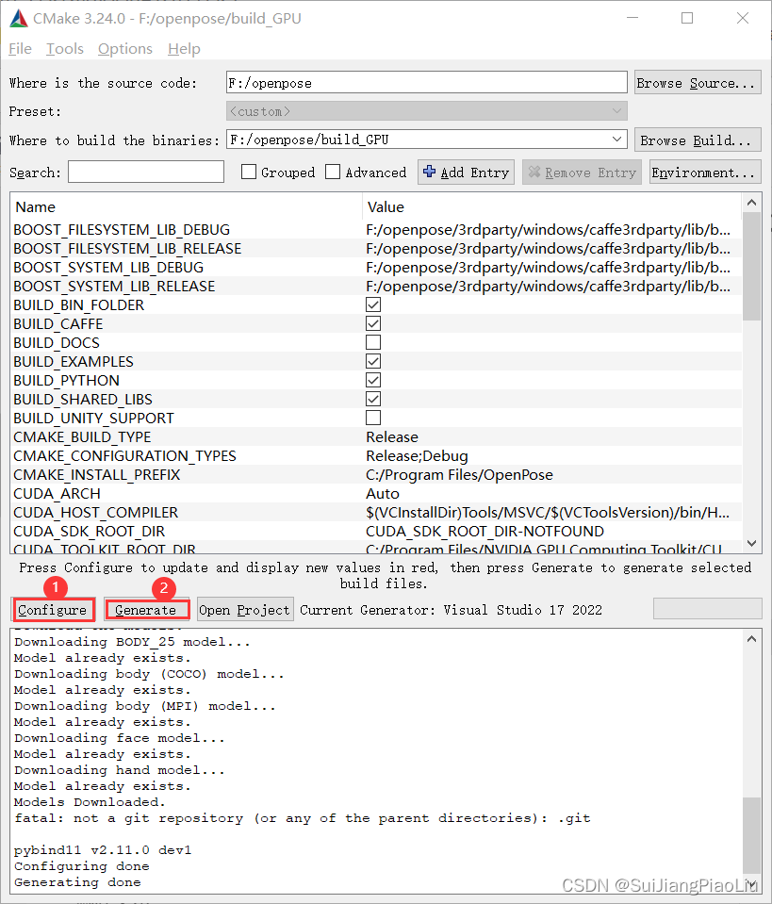Click the Generate button
Screen dimensions: 772x904
pos(146,610)
